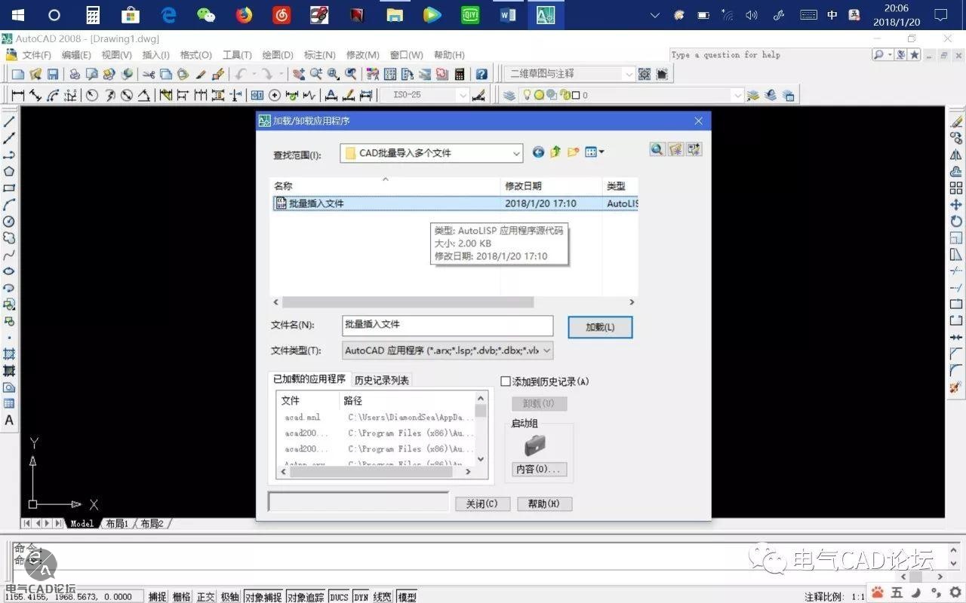Click the dialog Back arrow icon
Image resolution: width=966 pixels, height=603 pixels.
(538, 152)
